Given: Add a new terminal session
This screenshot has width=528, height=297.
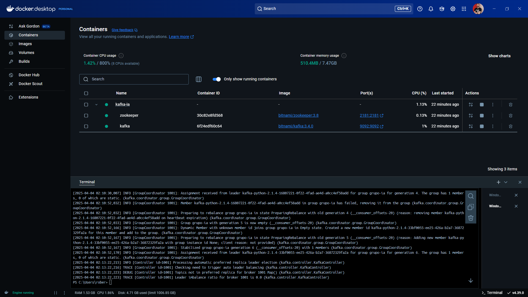Looking at the screenshot, I should click(499, 182).
